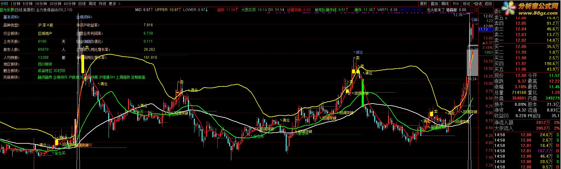Click the 大阴实顶: 10.14 indicator value
This screenshot has width=561, height=169.
coord(254,10)
